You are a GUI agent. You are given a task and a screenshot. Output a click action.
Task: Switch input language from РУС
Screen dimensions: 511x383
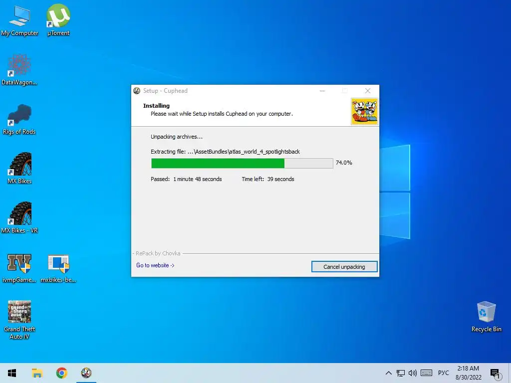(443, 373)
